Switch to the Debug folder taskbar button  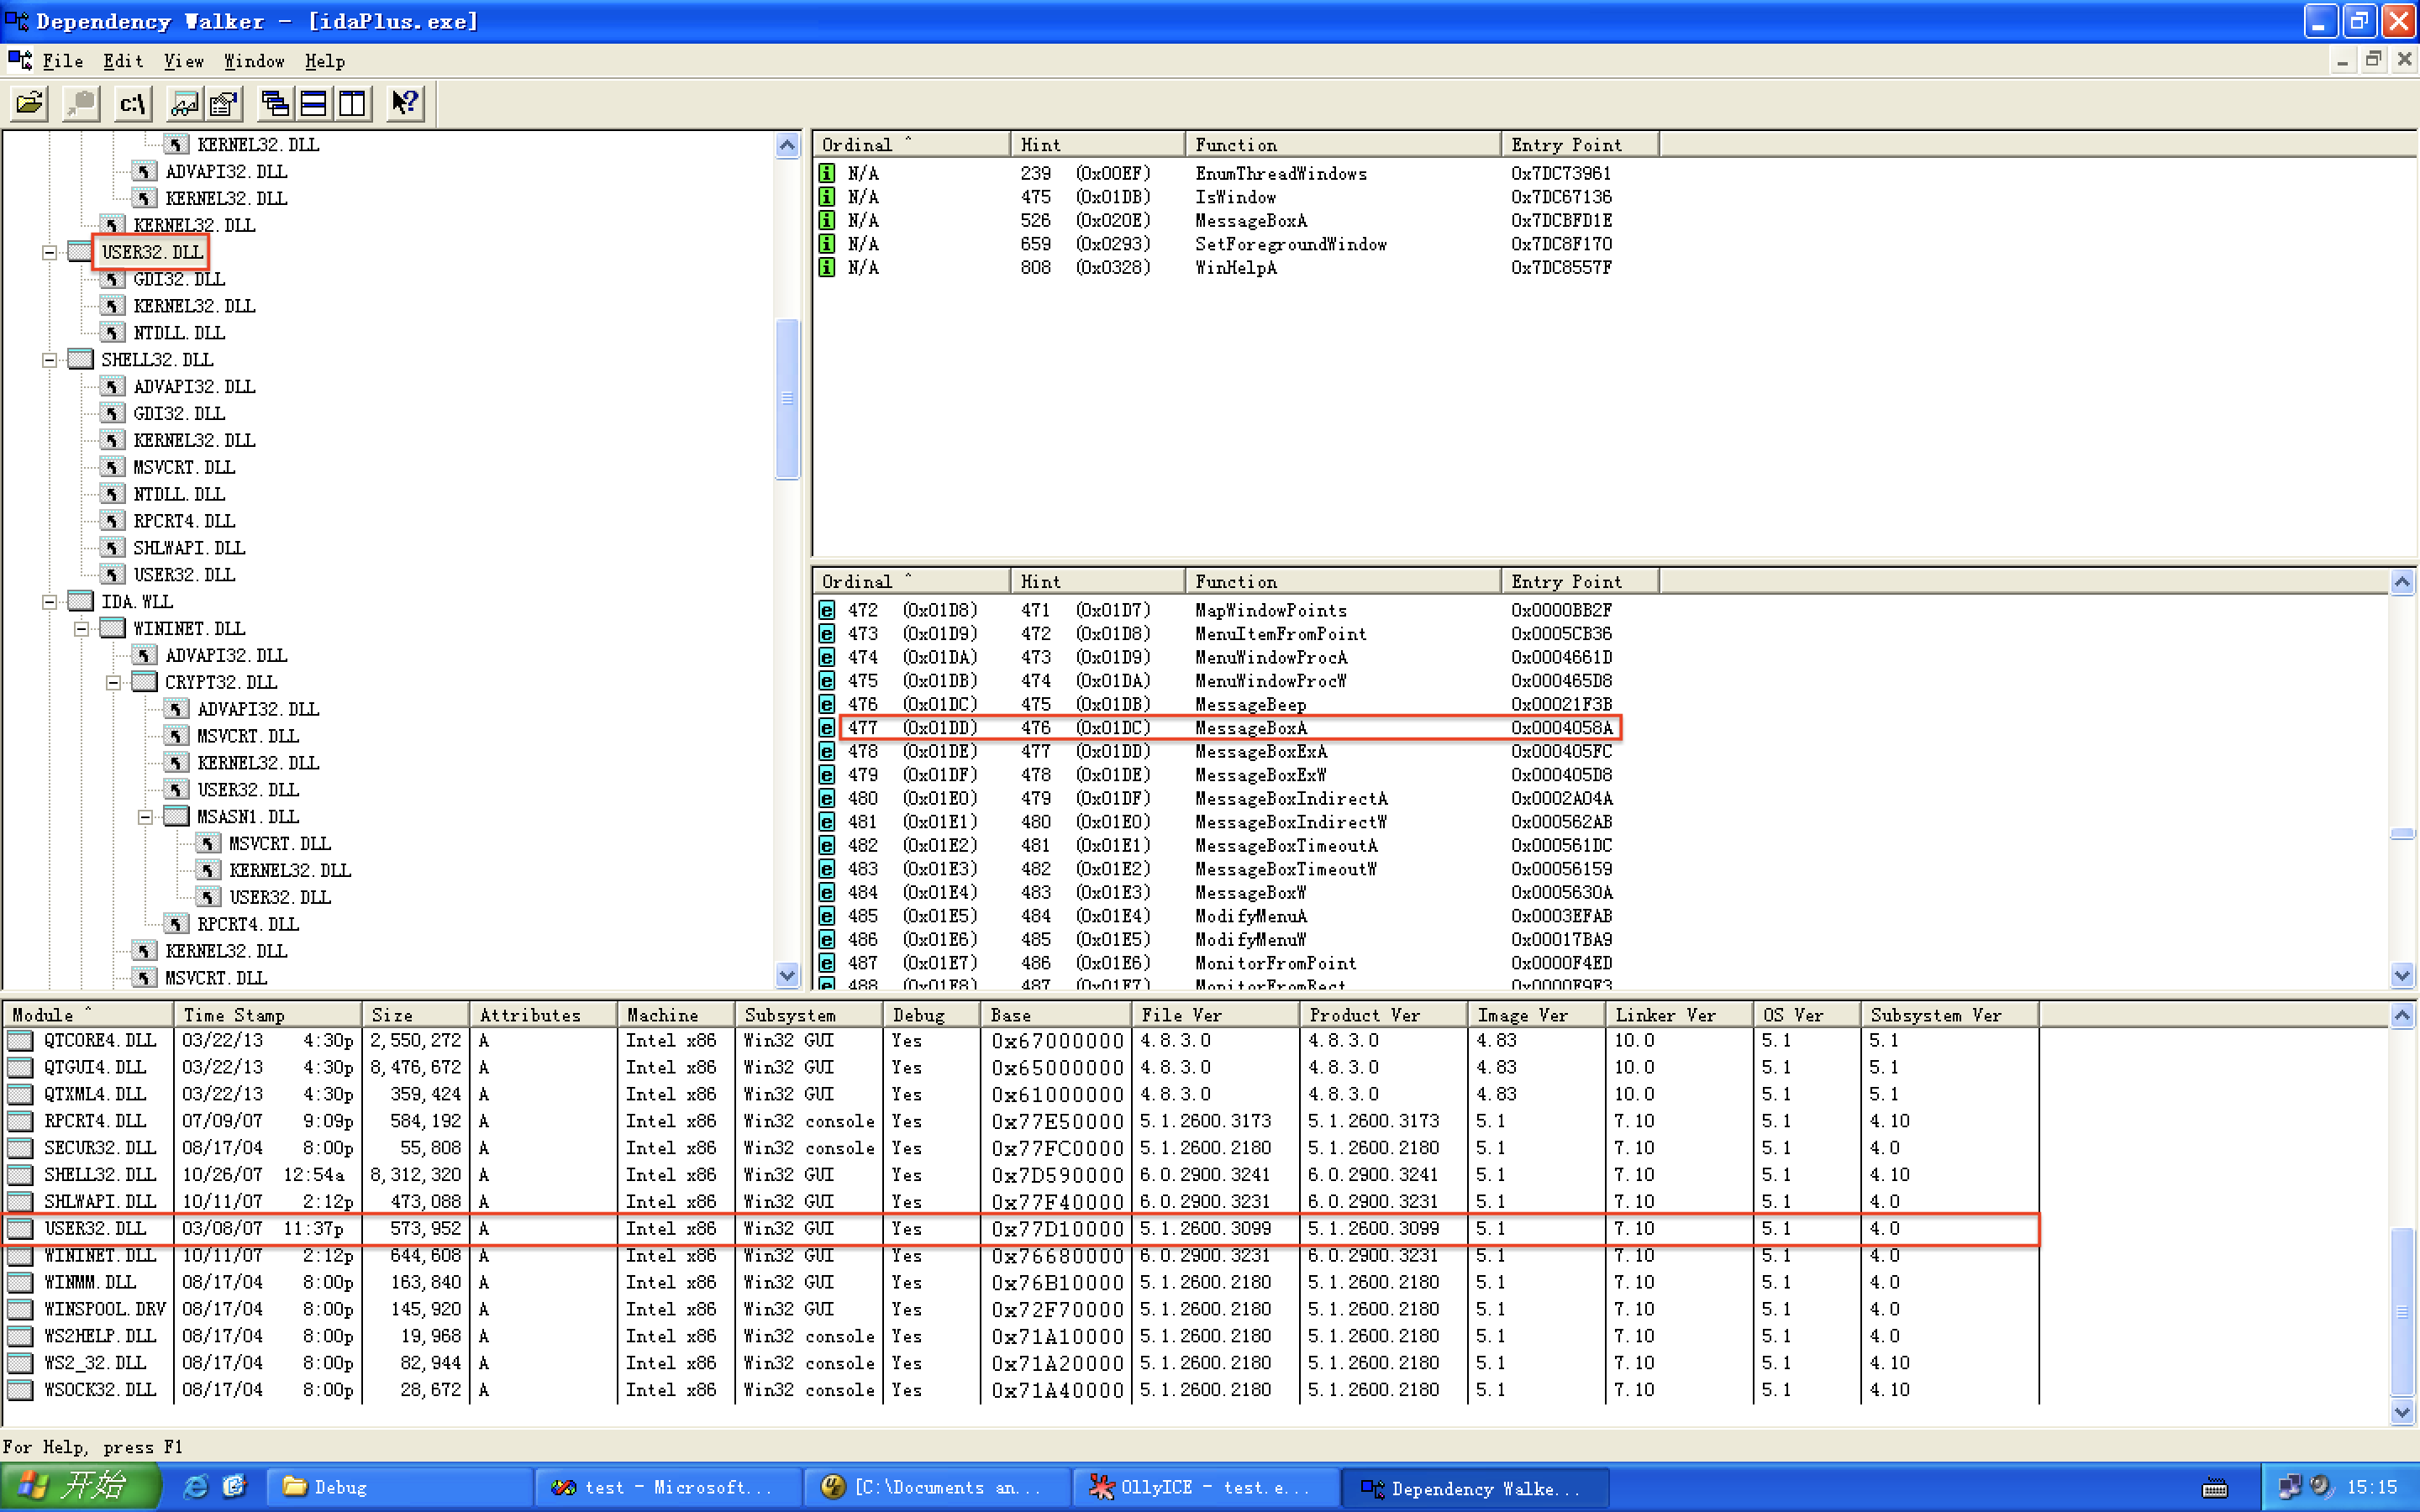(x=400, y=1487)
